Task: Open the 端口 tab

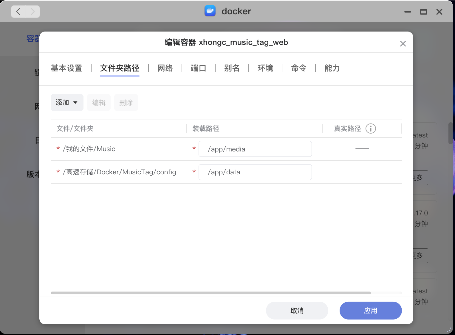Action: 198,68
